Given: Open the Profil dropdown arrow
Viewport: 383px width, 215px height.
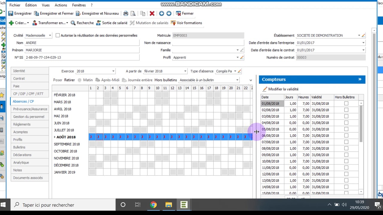Looking at the screenshot, I should pyautogui.click(x=238, y=57).
